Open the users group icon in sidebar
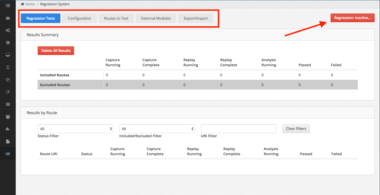 click(x=8, y=117)
